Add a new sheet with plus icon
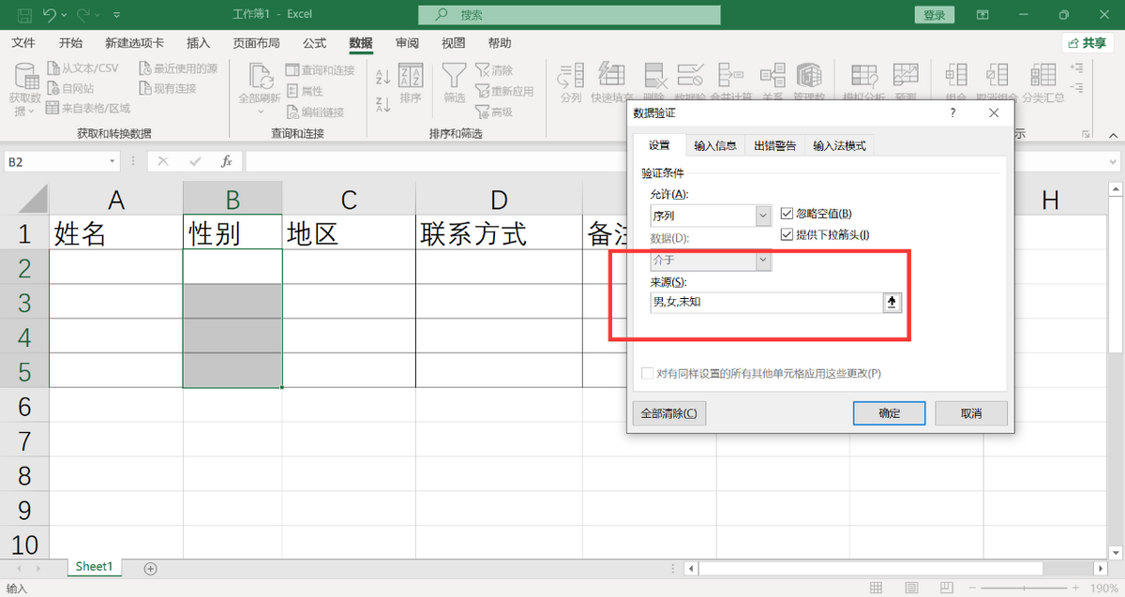Viewport: 1125px width, 597px height. tap(150, 568)
